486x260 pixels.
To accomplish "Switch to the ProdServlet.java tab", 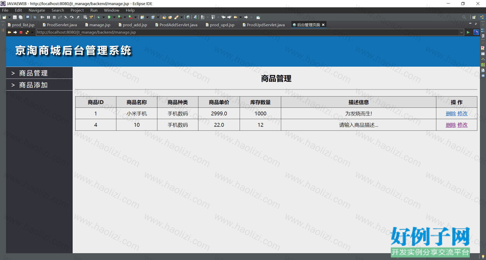I will point(60,25).
